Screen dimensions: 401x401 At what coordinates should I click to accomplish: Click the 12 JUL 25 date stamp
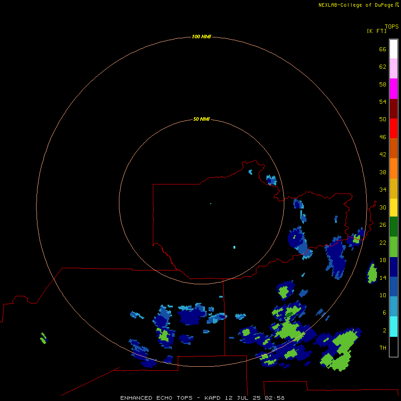click(x=243, y=398)
